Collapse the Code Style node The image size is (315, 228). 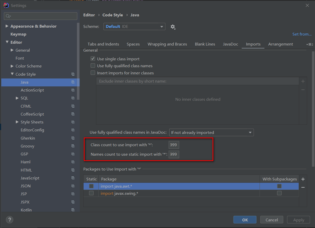(x=12, y=74)
